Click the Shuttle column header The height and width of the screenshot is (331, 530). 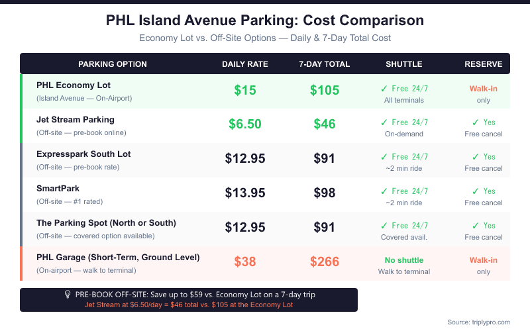[404, 64]
